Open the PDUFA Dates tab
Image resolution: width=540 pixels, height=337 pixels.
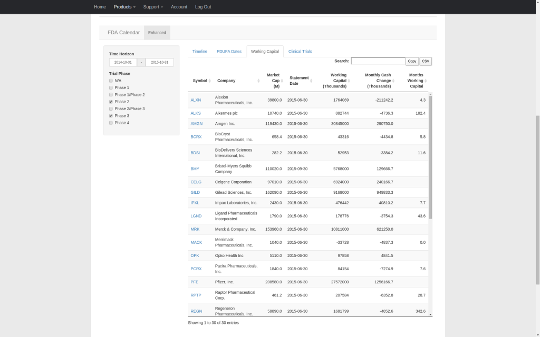pos(229,52)
